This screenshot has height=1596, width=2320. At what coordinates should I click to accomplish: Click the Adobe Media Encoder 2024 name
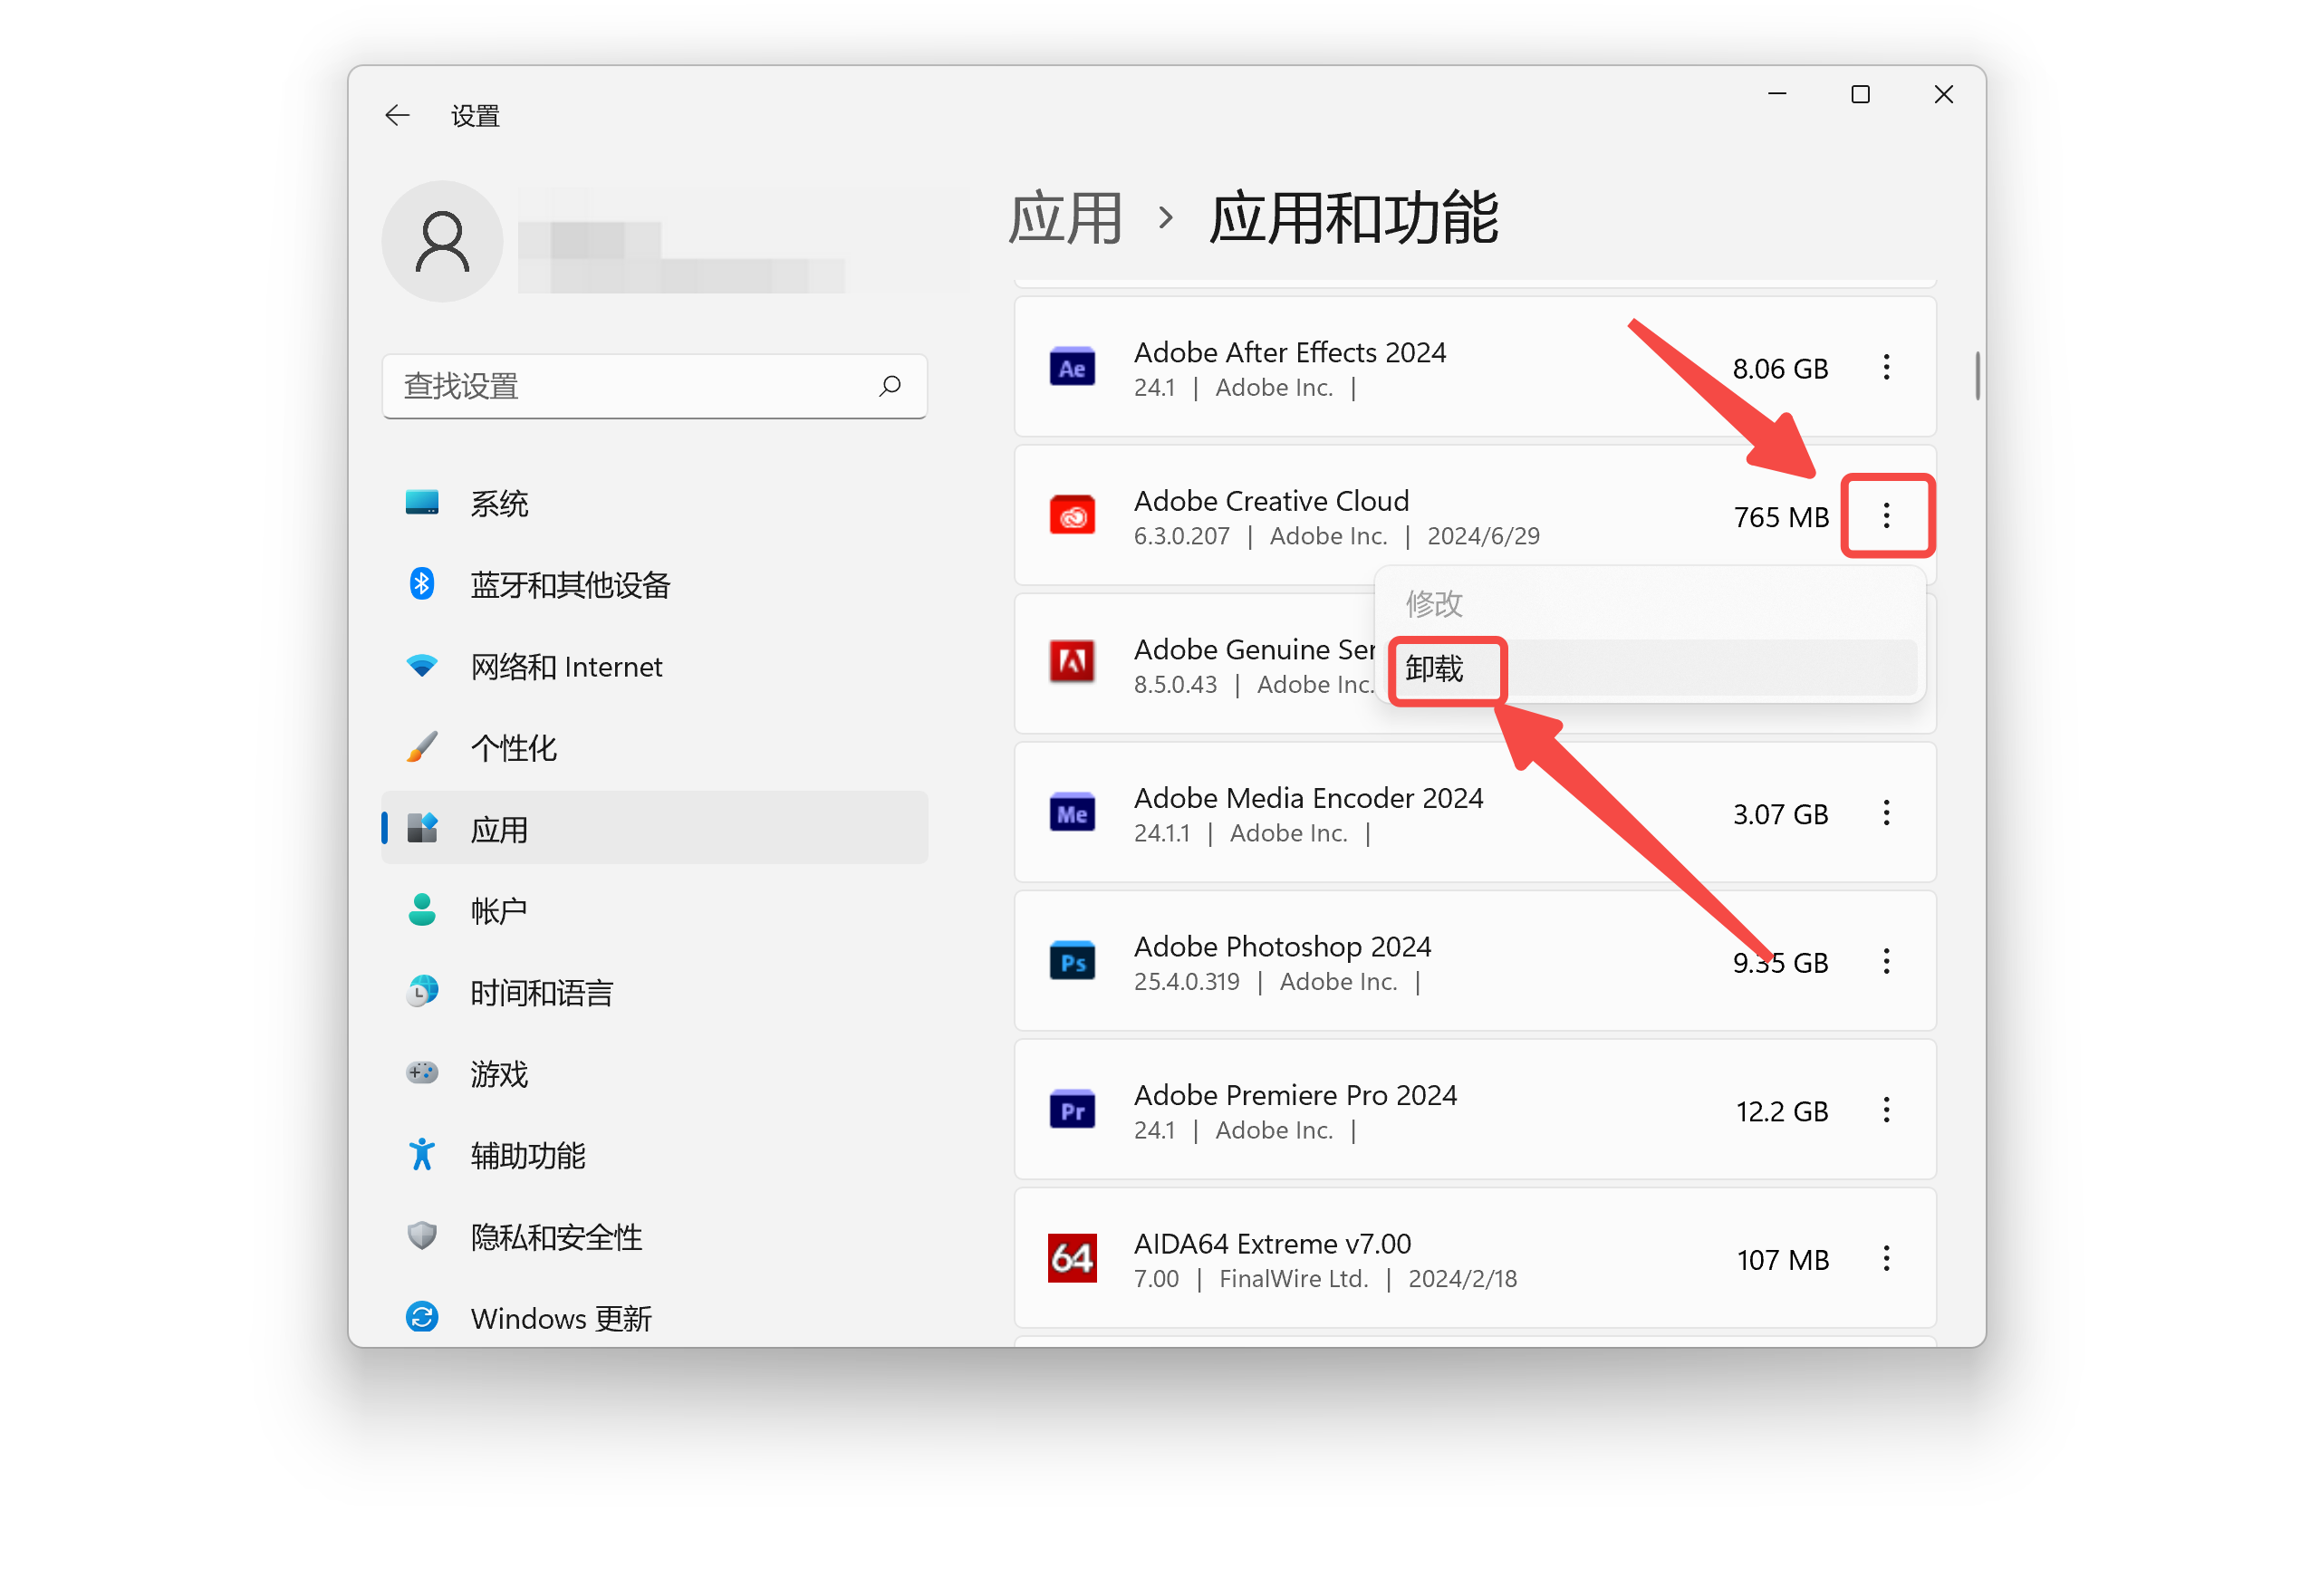coord(1308,798)
